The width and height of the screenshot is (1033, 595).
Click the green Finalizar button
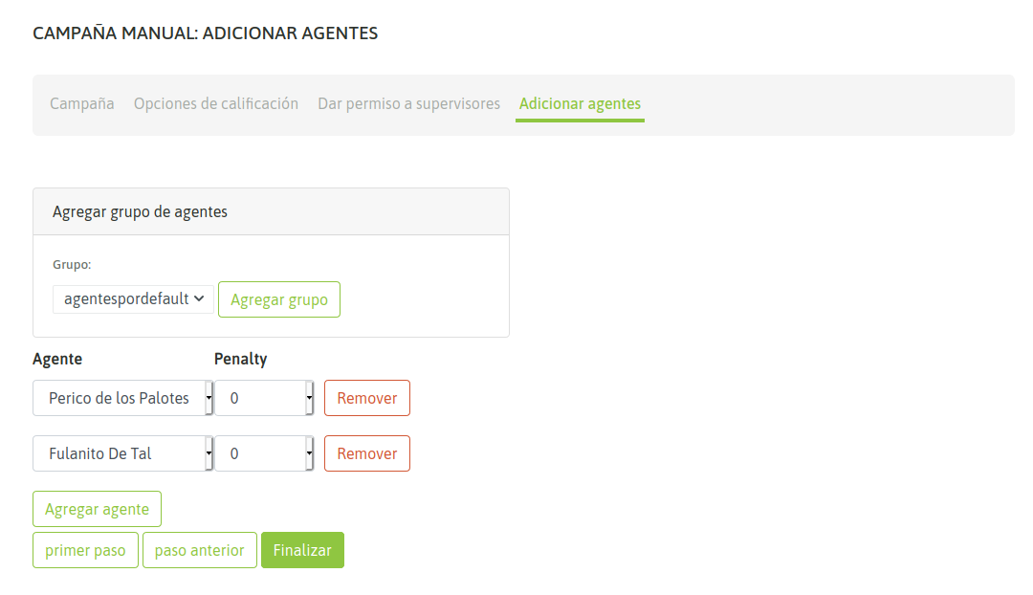click(302, 550)
